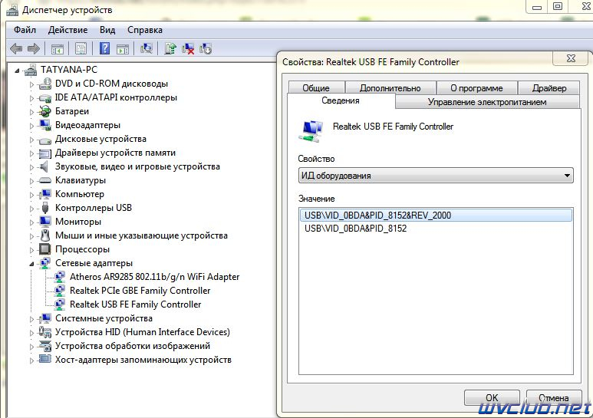This screenshot has width=593, height=418.
Task: Open the Свойство dropdown (ИД оборудования)
Action: (x=436, y=176)
